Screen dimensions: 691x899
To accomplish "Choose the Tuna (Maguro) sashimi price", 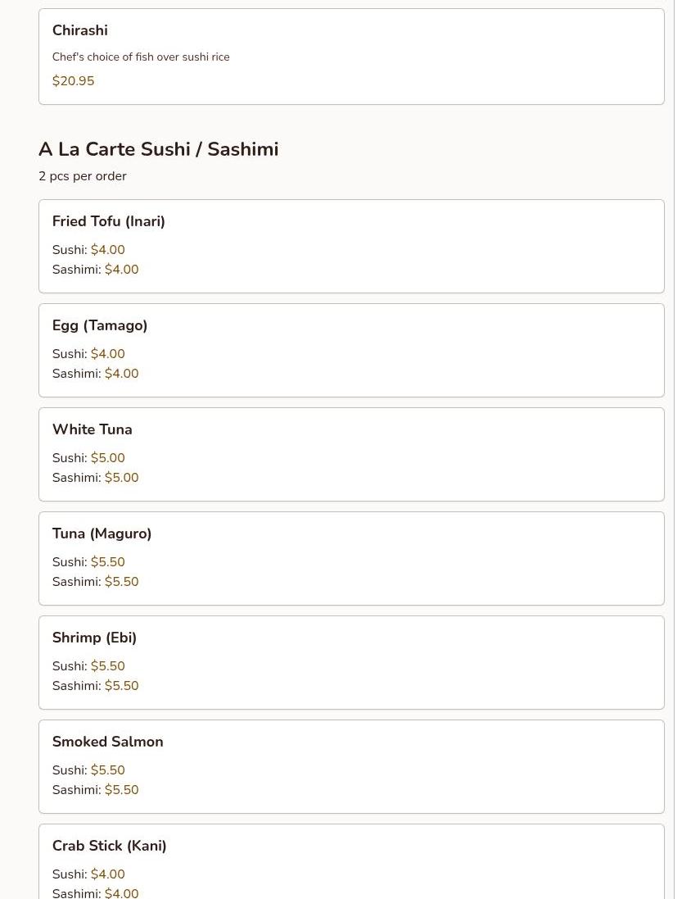I will [121, 582].
